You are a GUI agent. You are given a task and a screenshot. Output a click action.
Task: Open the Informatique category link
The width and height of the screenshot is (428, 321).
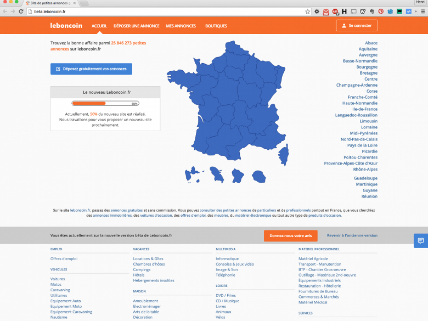coord(227,259)
